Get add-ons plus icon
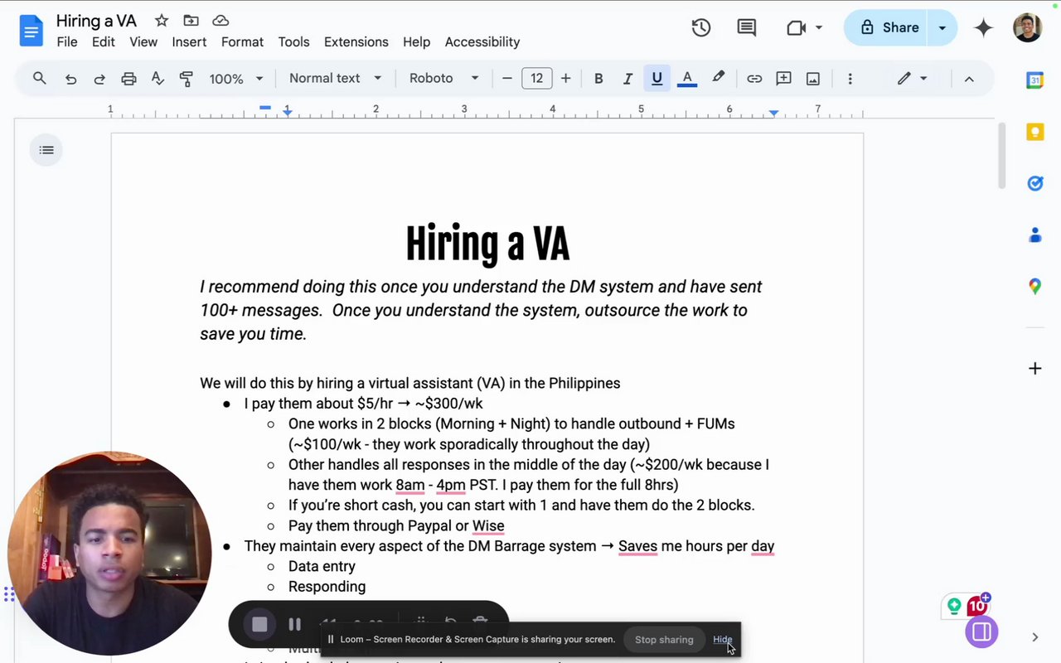The height and width of the screenshot is (663, 1061). (1034, 368)
